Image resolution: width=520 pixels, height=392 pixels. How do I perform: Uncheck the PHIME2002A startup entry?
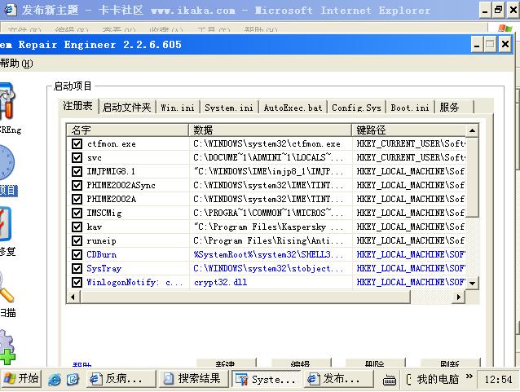tap(77, 200)
